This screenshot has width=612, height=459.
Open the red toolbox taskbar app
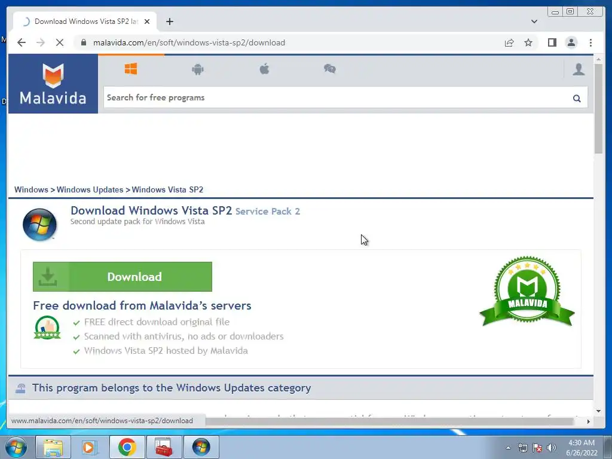164,447
